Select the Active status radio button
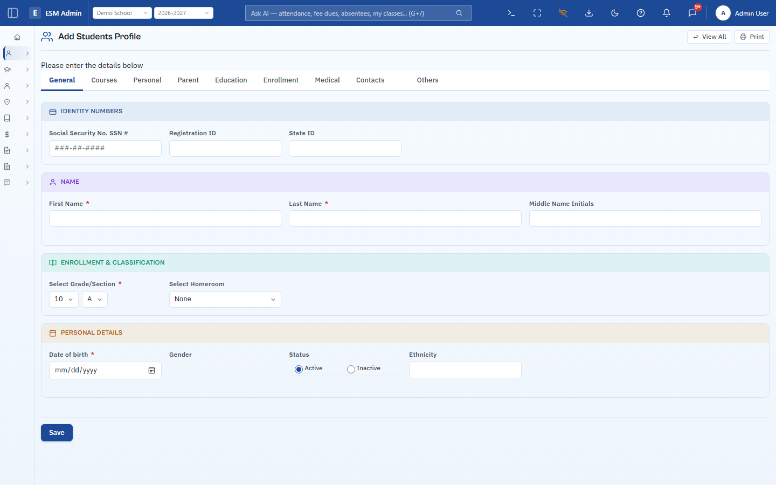This screenshot has height=485, width=776. (x=299, y=369)
